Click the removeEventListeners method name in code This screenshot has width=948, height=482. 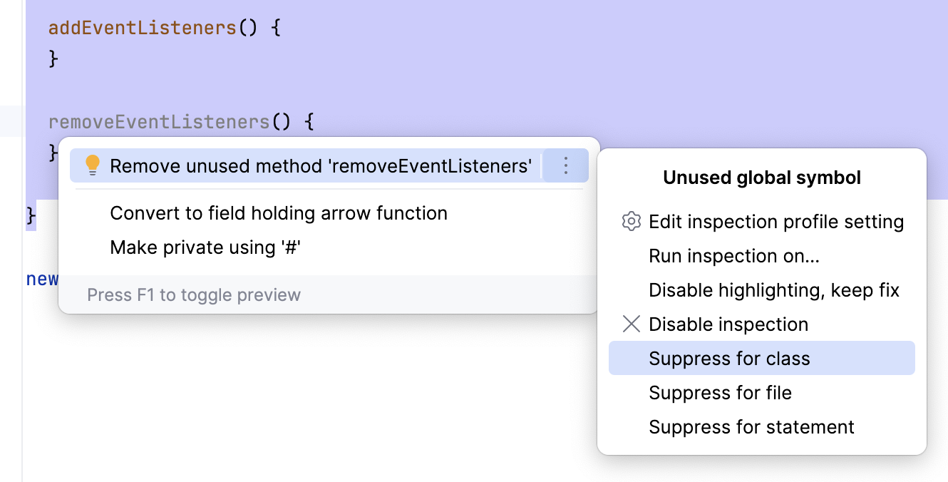(x=158, y=121)
